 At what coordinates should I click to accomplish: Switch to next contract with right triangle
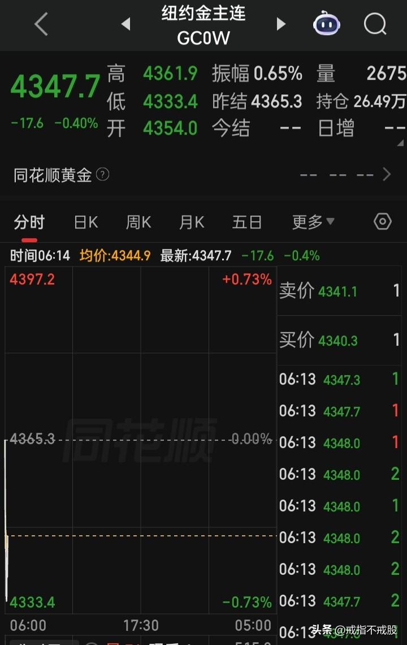pyautogui.click(x=281, y=24)
